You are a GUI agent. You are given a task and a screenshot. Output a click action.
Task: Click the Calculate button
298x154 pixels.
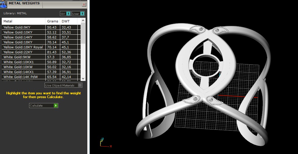pos(44,105)
